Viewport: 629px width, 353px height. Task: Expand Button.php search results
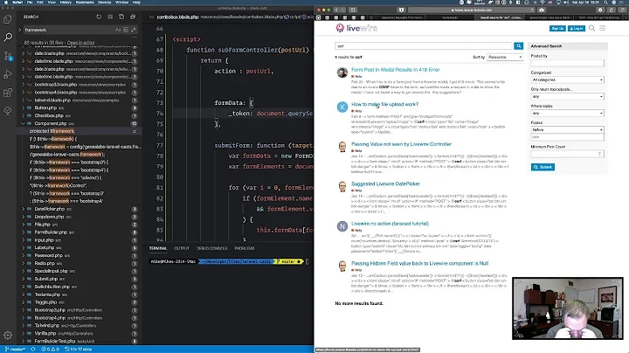tap(24, 107)
